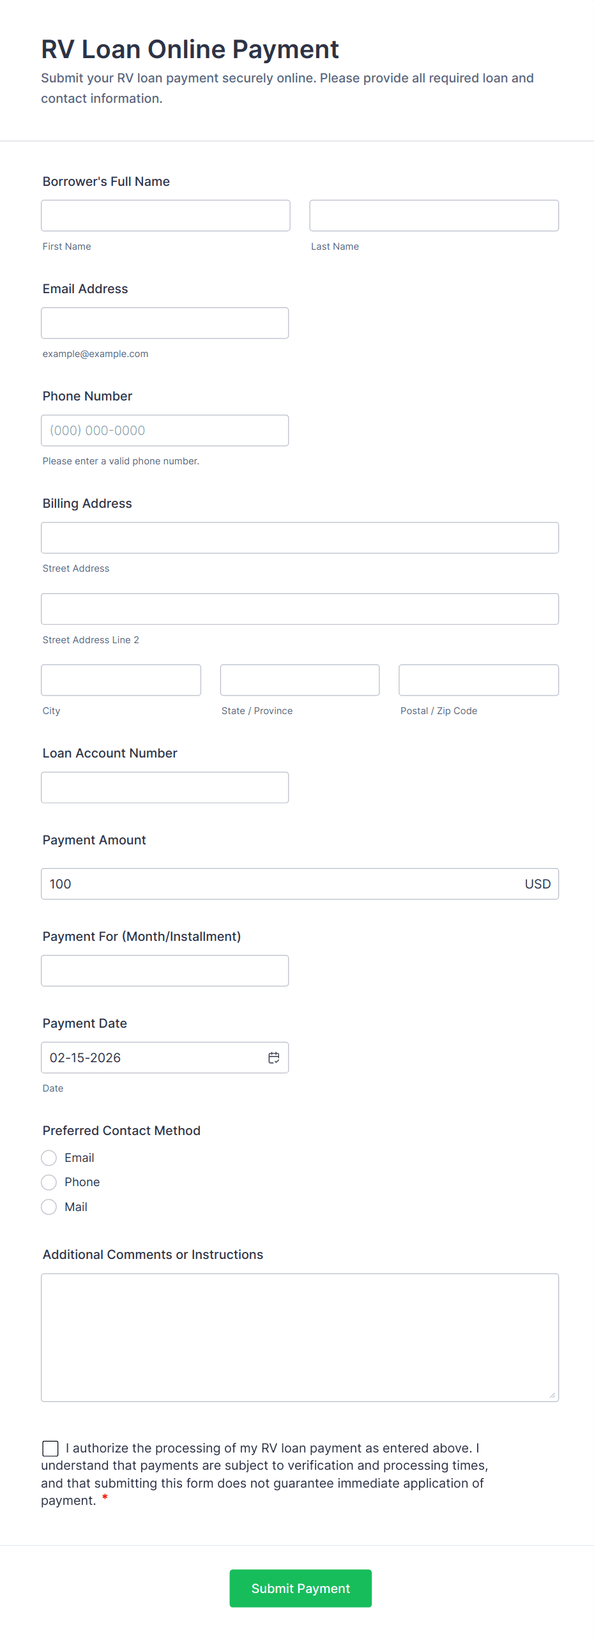Click into the Last Name field
Image resolution: width=594 pixels, height=1639 pixels.
(x=434, y=216)
